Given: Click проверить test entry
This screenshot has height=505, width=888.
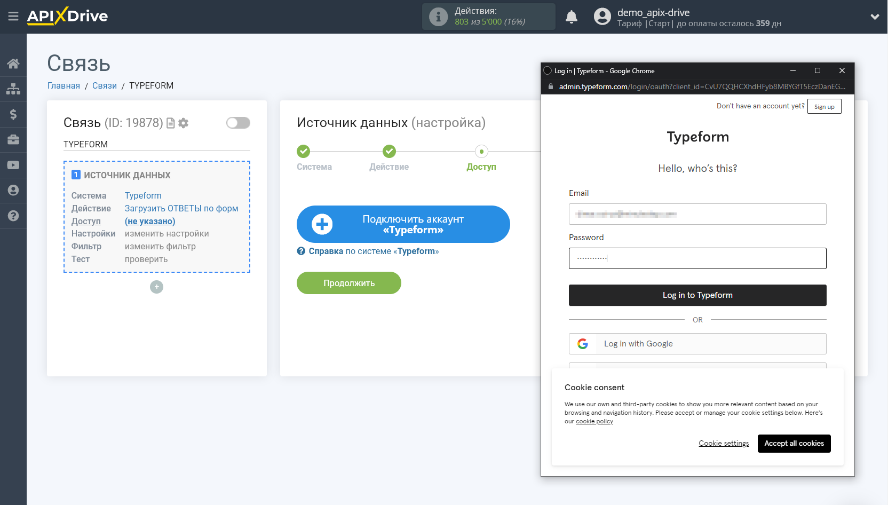Looking at the screenshot, I should tap(146, 259).
